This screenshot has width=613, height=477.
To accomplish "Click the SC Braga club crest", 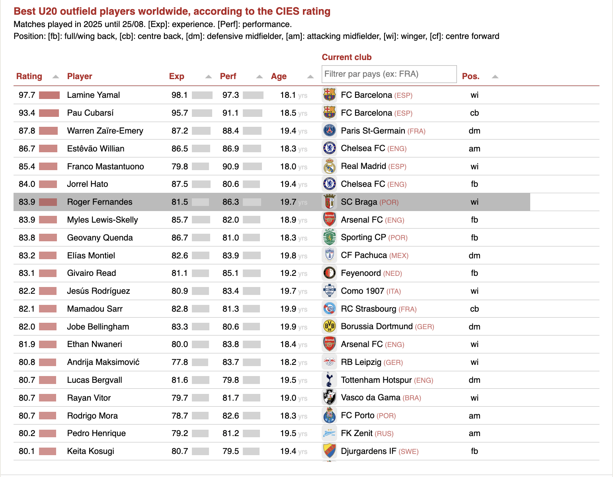I will [330, 202].
